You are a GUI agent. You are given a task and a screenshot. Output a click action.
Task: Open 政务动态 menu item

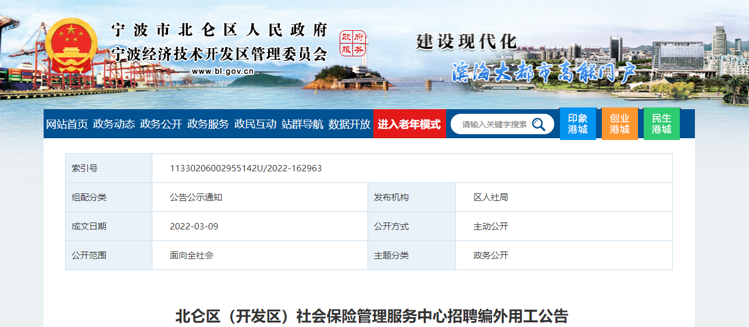coord(114,124)
